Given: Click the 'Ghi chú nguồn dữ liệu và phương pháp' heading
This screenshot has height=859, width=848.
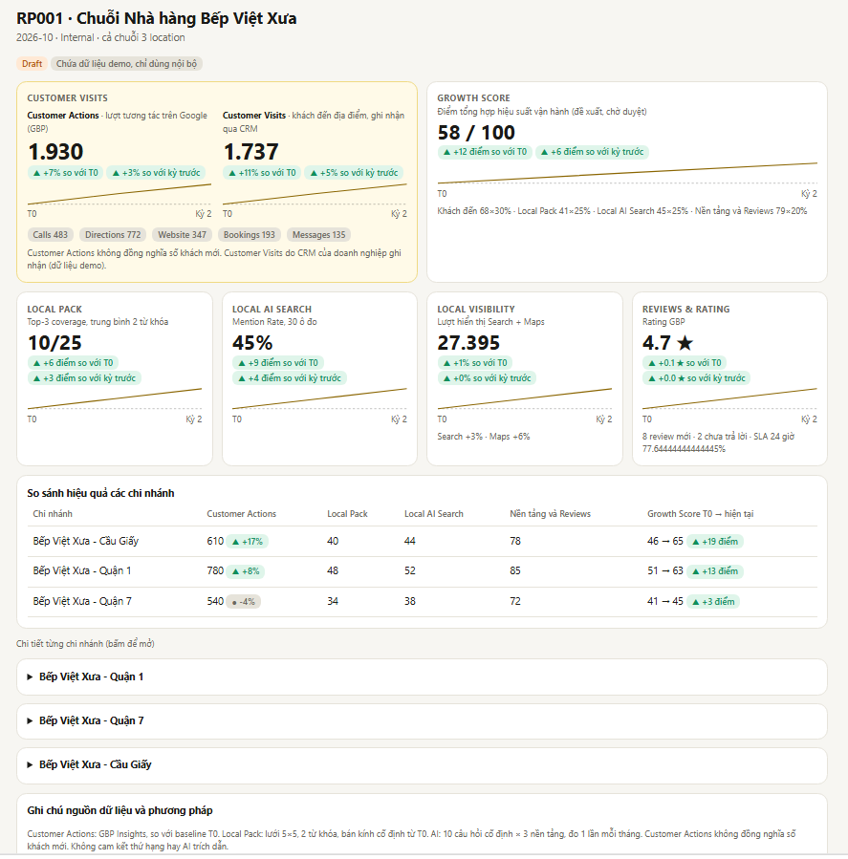Looking at the screenshot, I should tap(120, 810).
